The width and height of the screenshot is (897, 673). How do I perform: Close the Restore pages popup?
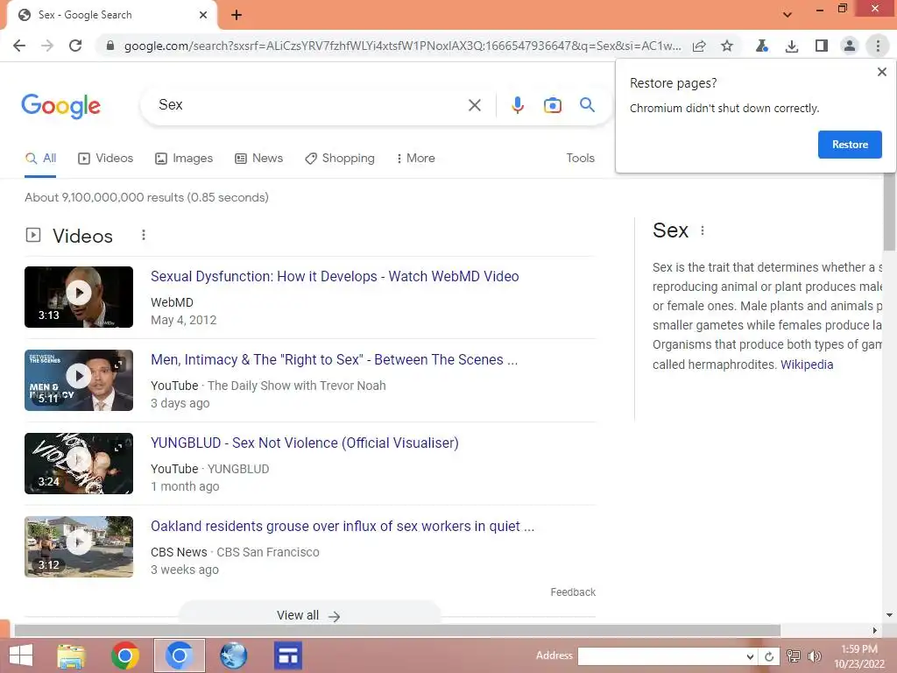[x=882, y=72]
